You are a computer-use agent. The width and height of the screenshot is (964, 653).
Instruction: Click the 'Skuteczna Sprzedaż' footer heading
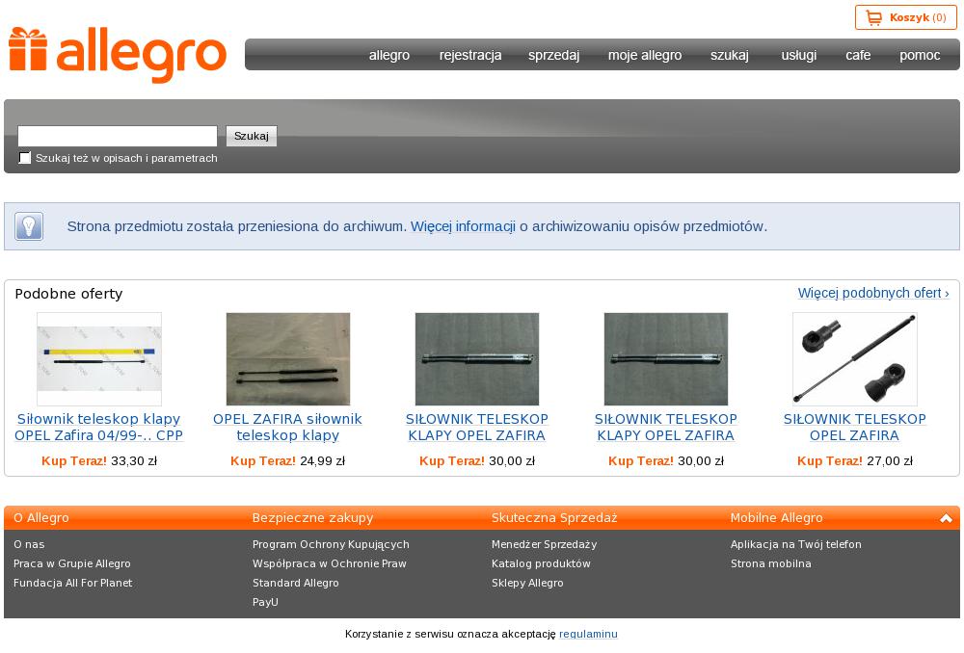(554, 518)
